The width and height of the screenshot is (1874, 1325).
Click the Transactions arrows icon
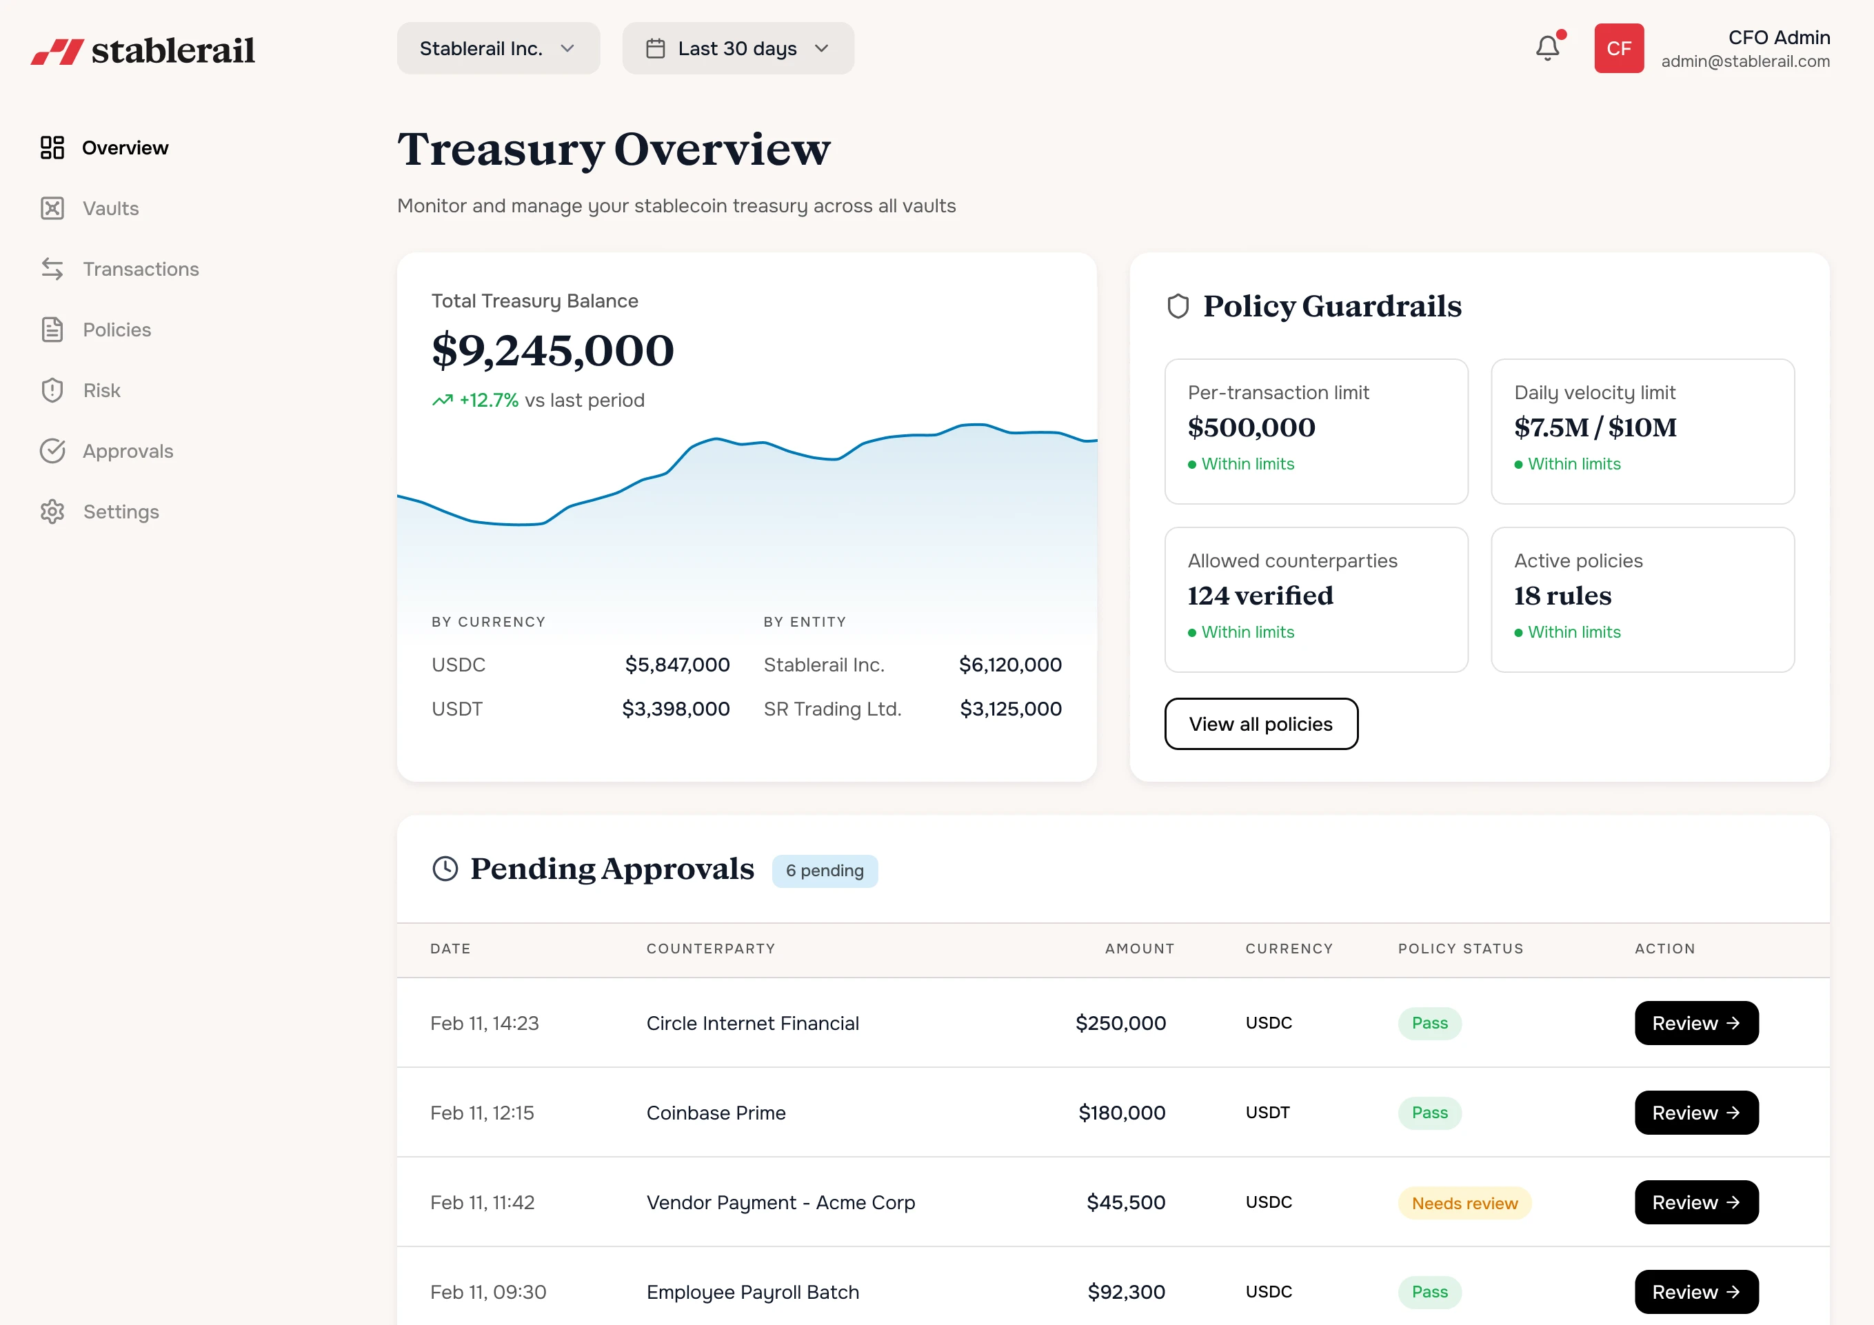click(x=52, y=268)
